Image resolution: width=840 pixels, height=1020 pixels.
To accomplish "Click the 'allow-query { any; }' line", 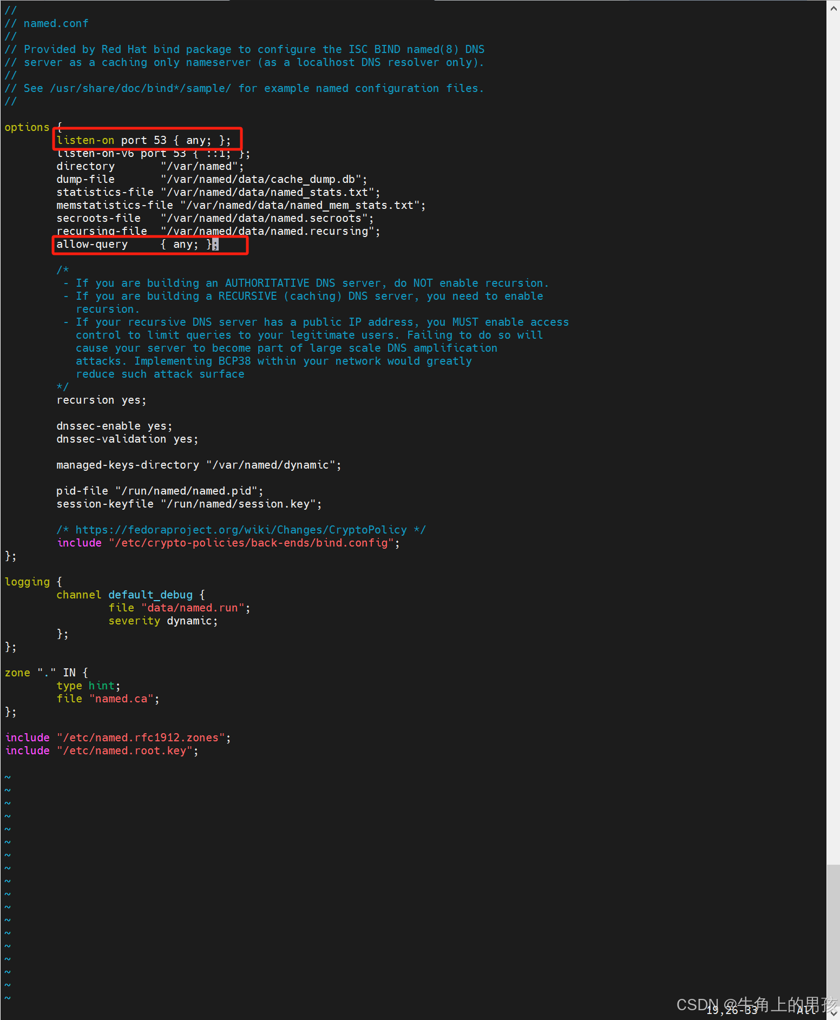I will click(x=137, y=244).
